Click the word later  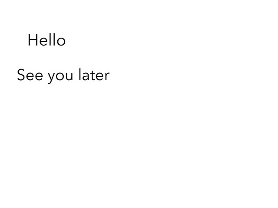coord(94,75)
